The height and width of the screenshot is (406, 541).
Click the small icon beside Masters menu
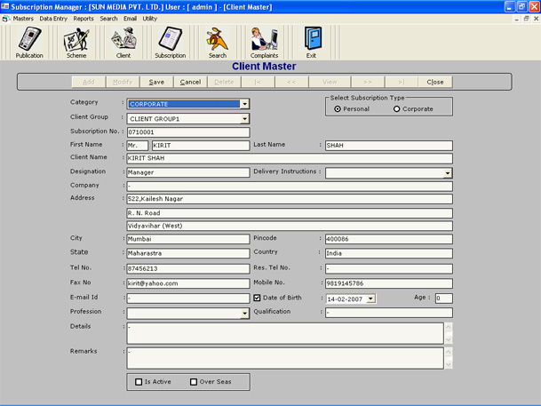pyautogui.click(x=4, y=19)
